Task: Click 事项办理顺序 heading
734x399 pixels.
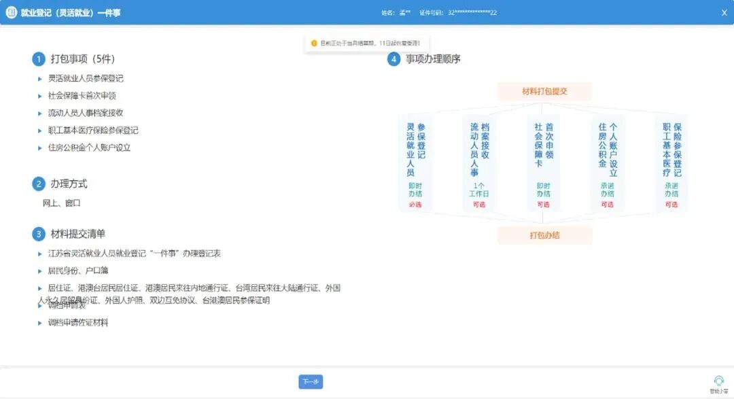Action: point(433,59)
